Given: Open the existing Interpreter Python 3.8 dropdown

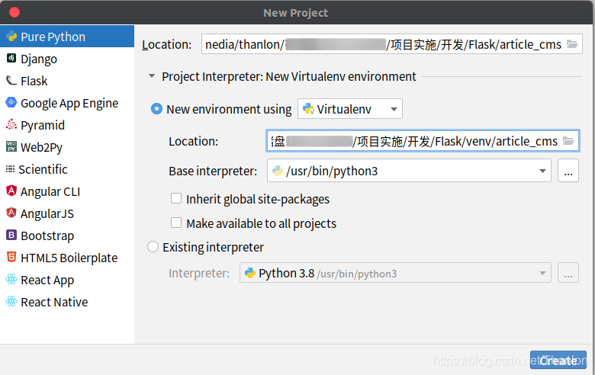Looking at the screenshot, I should point(395,273).
